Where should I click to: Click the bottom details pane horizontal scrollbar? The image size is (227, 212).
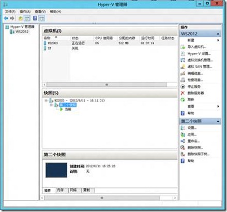pos(102,198)
